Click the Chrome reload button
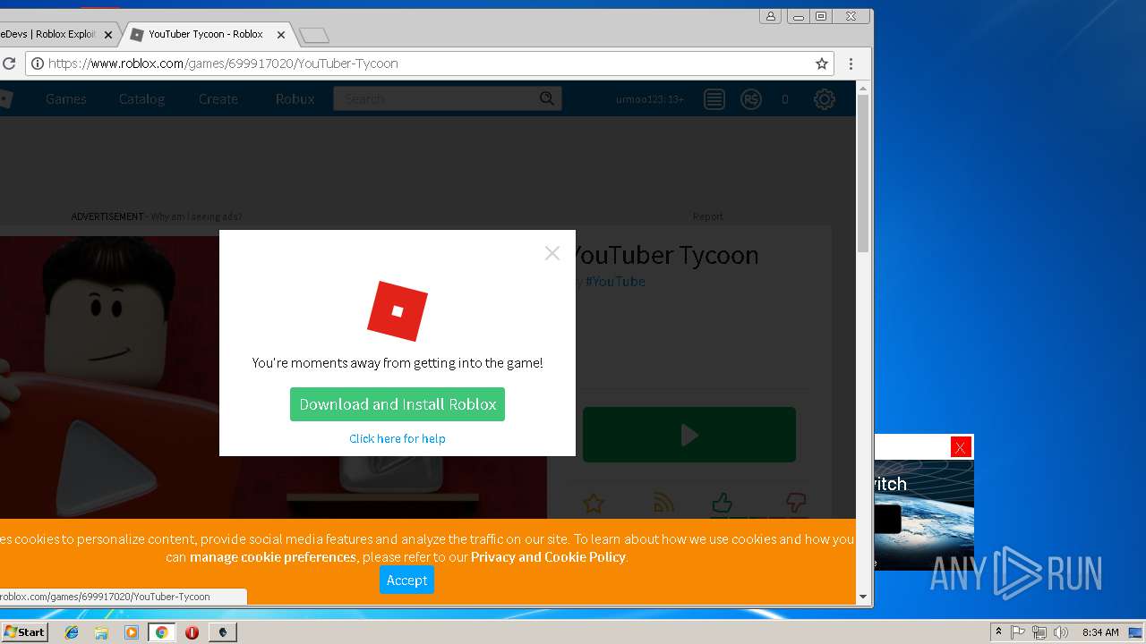 [9, 64]
